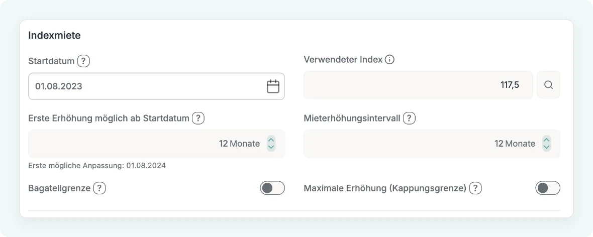Enable the Maximale Erhöhung (Kappungsgrenze) toggle
The height and width of the screenshot is (237, 593).
(x=548, y=188)
